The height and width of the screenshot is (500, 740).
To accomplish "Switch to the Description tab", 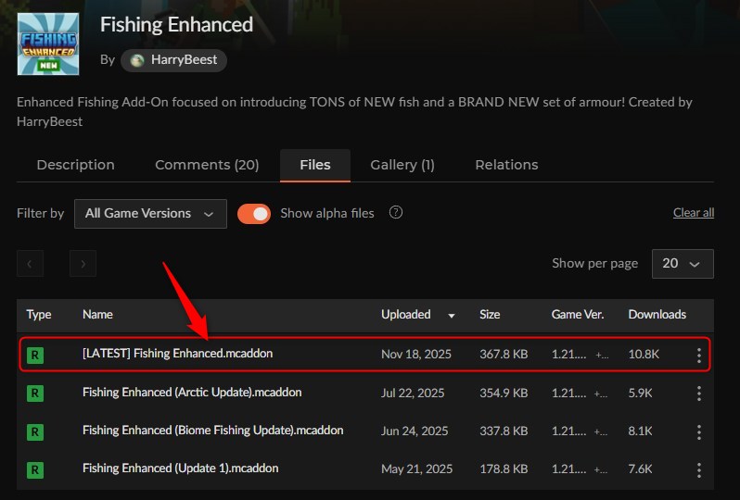I will coord(75,165).
